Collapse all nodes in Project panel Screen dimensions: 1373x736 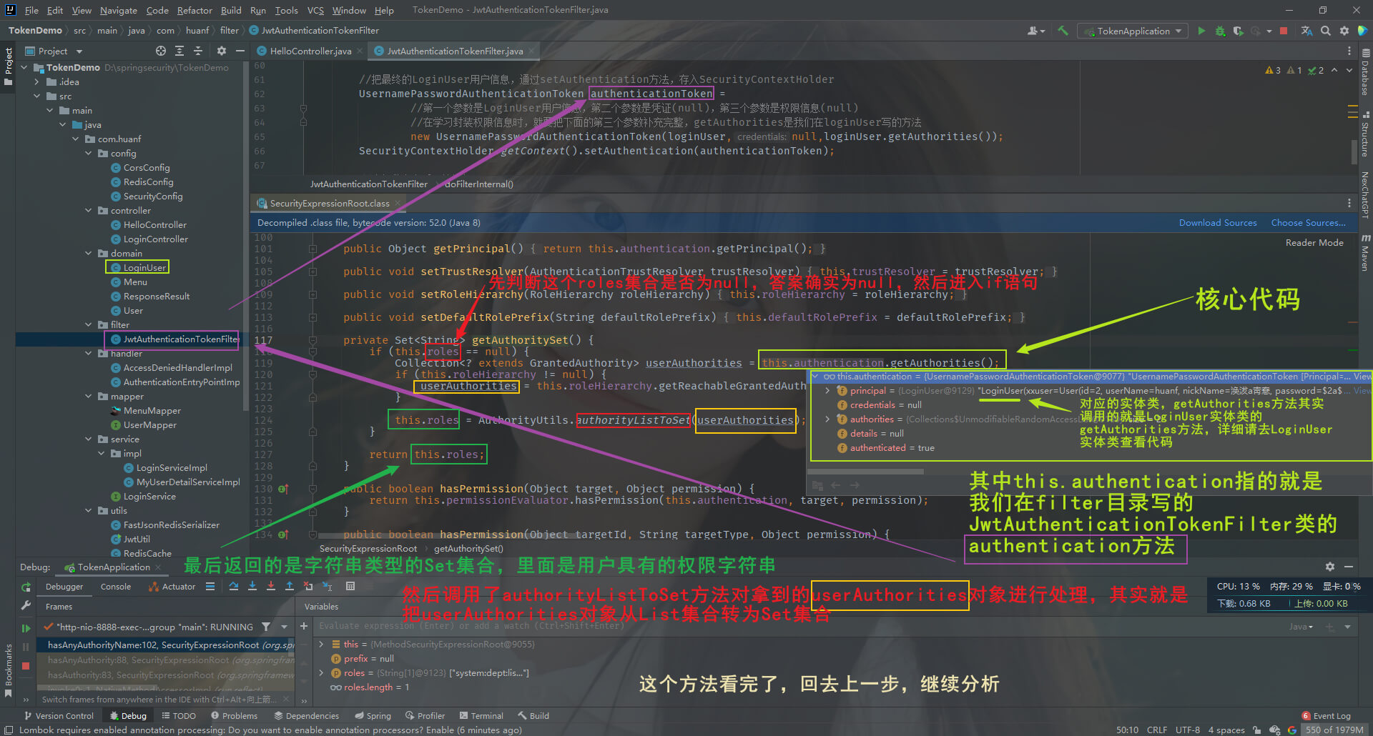click(x=198, y=51)
